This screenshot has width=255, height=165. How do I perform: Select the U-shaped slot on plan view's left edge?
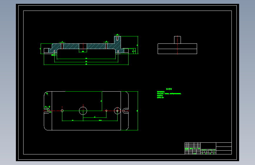click(47, 111)
